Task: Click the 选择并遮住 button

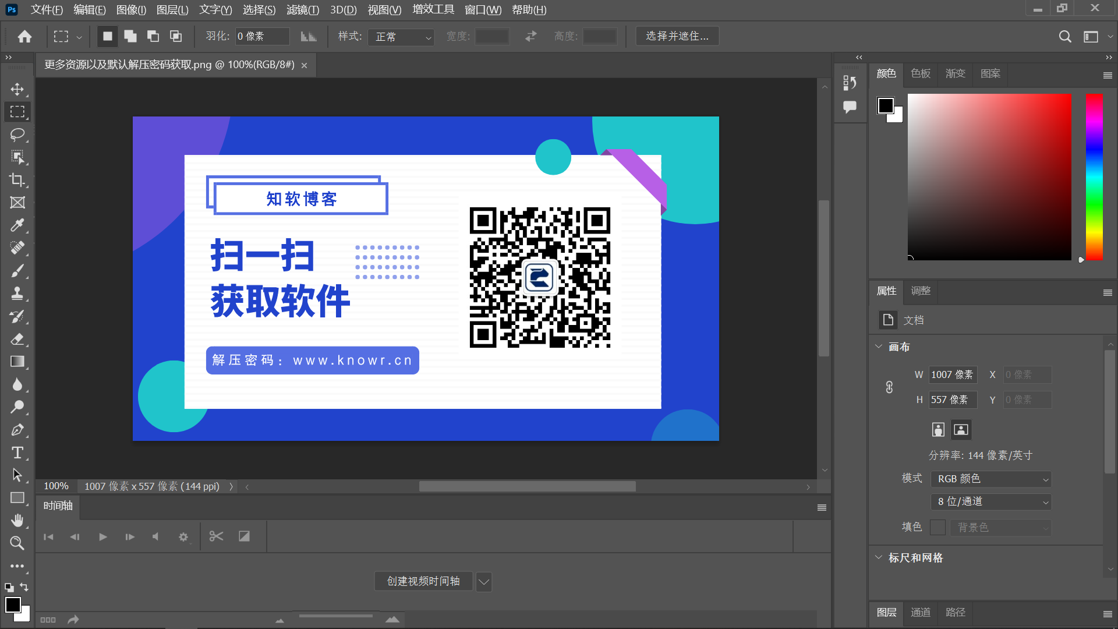Action: [677, 36]
